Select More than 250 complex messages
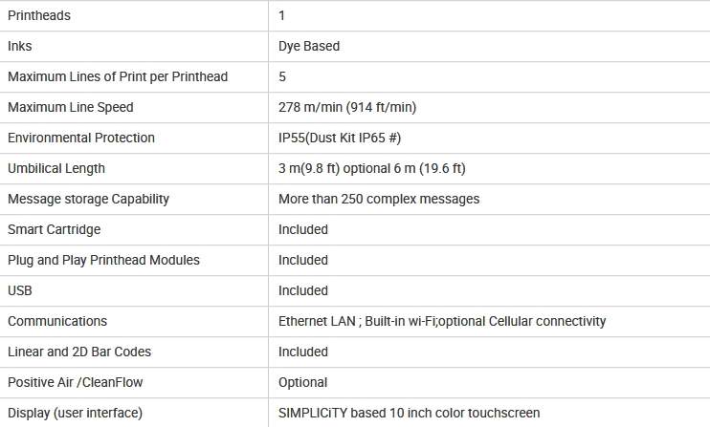Image resolution: width=710 pixels, height=427 pixels. coord(379,199)
